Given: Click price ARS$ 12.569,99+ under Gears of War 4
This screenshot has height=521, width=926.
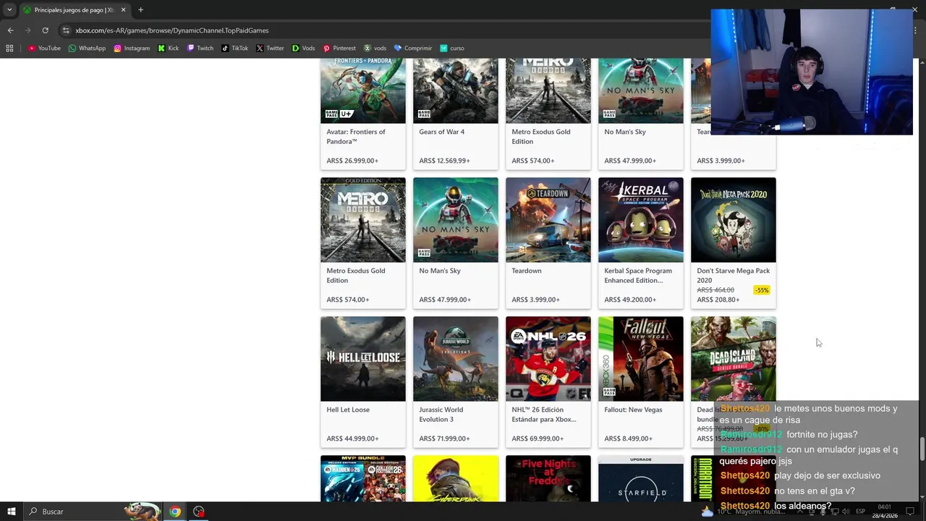Looking at the screenshot, I should click(x=445, y=161).
